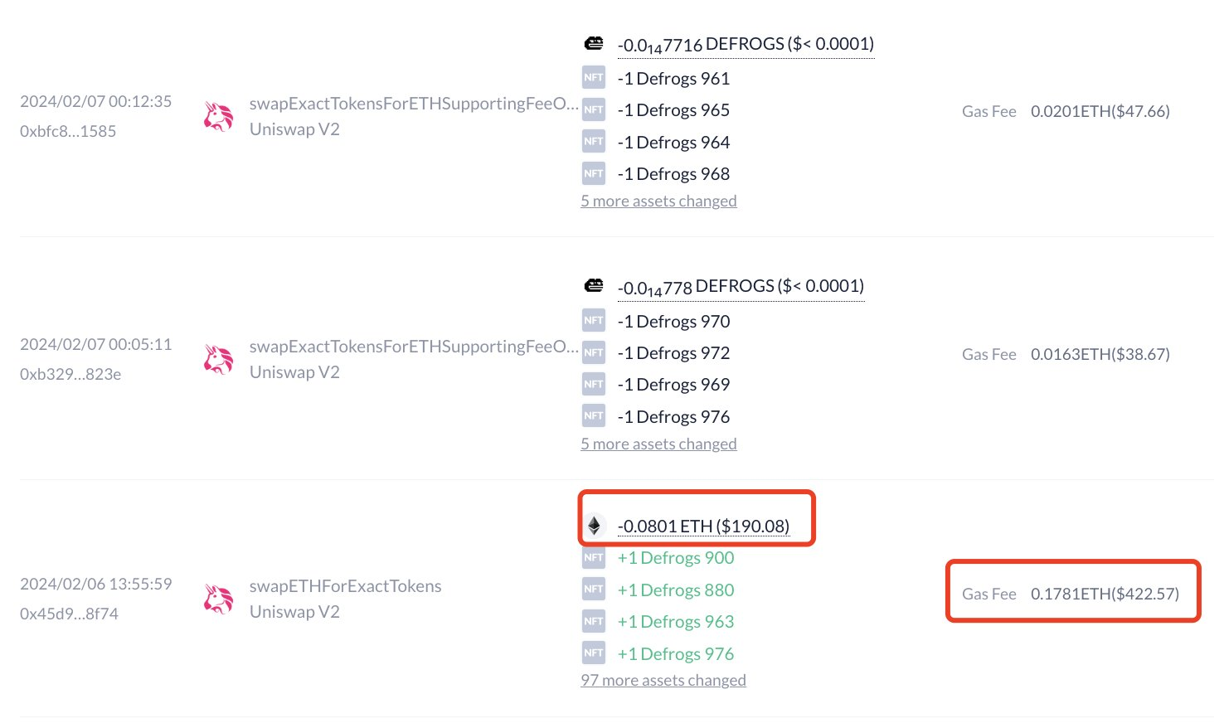The width and height of the screenshot is (1224, 728).
Task: Click the NFT badge next to +1 Defrogs 976
Action: click(x=594, y=653)
